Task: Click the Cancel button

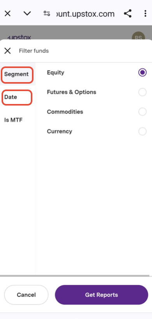Action: pyautogui.click(x=27, y=295)
